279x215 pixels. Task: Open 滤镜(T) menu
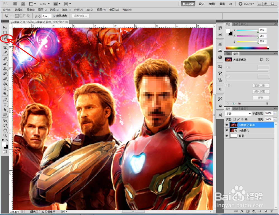click(66, 10)
